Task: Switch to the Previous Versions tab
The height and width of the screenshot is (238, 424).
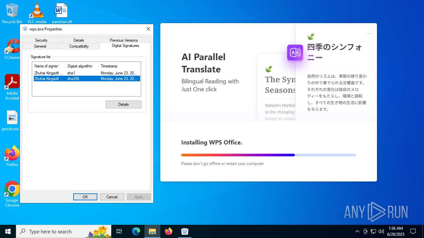Action: tap(124, 40)
